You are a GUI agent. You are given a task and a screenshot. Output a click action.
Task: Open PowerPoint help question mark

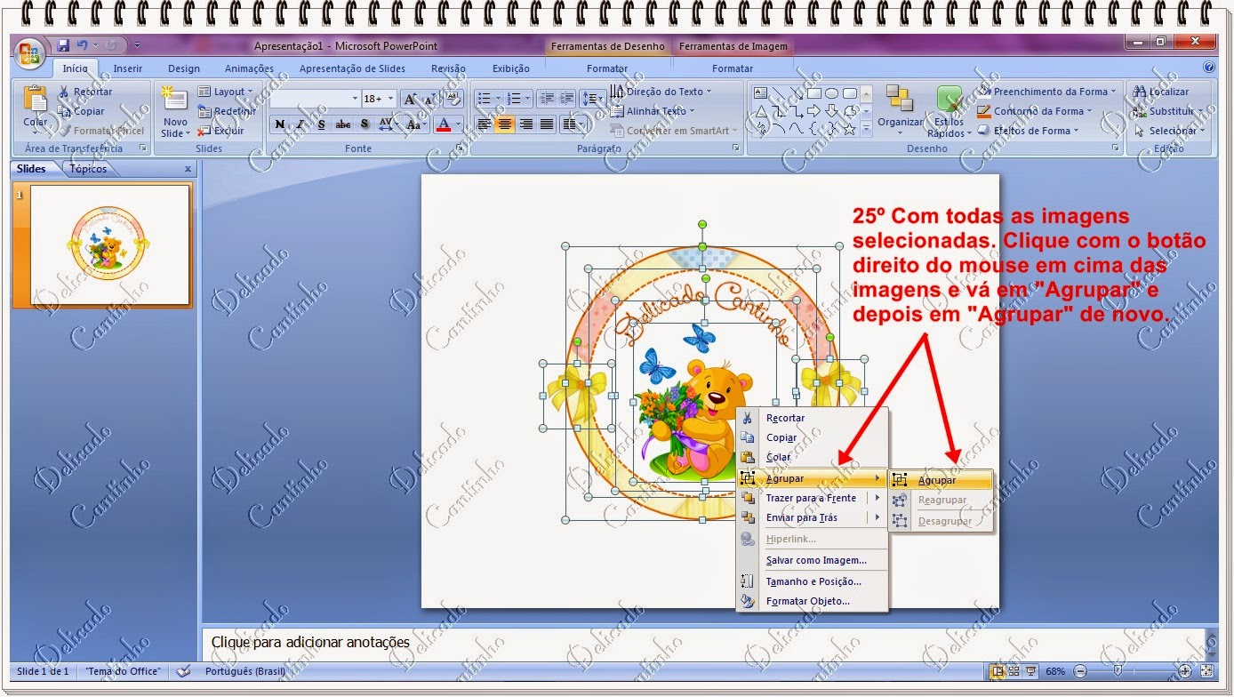1209,67
